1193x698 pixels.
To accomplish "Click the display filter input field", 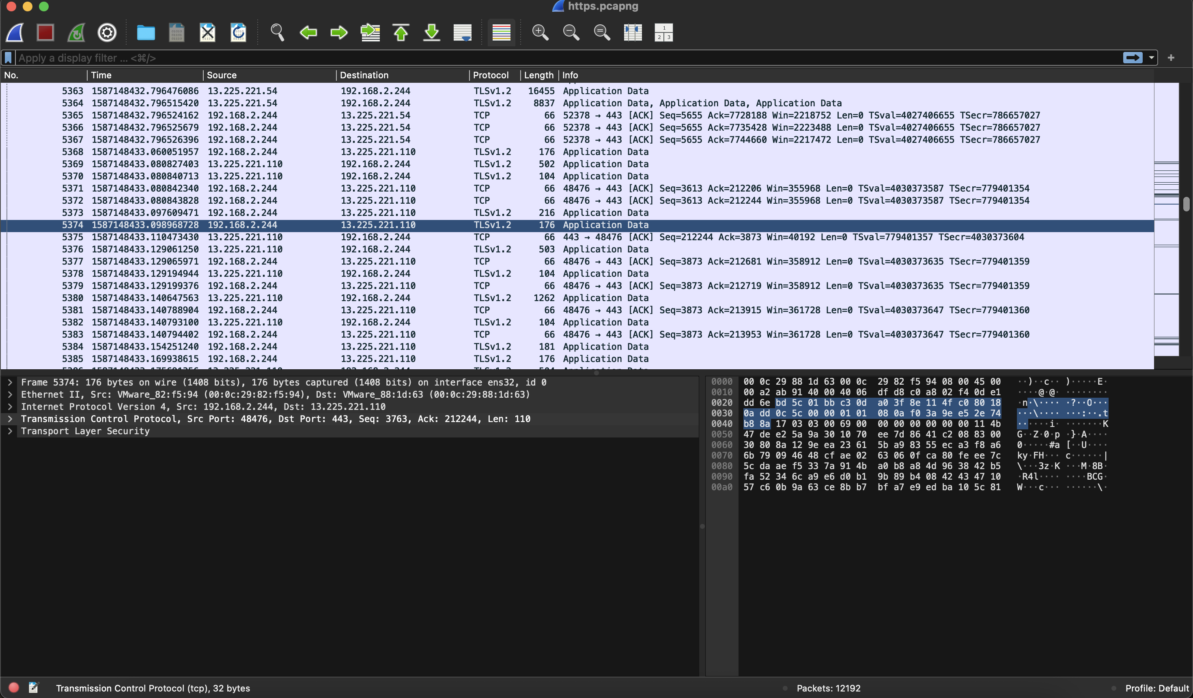I will pyautogui.click(x=568, y=58).
